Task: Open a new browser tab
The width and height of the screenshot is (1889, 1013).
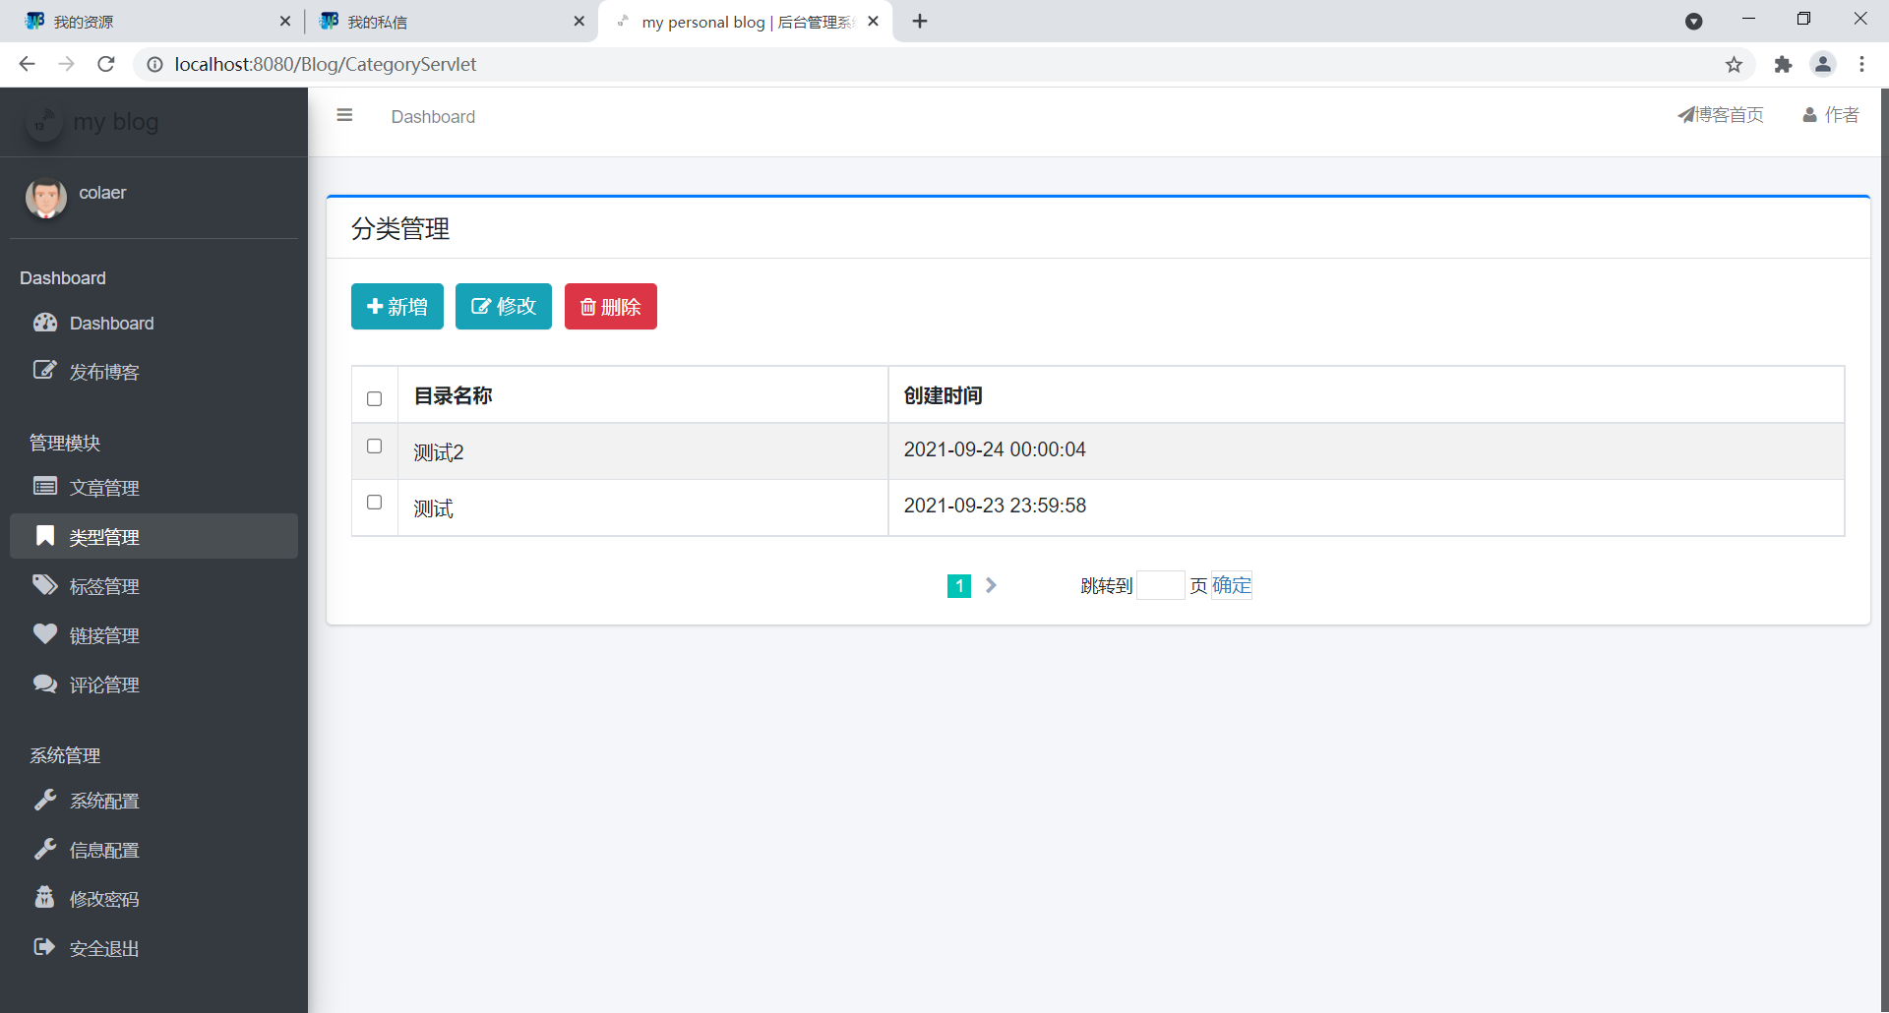Action: click(920, 21)
